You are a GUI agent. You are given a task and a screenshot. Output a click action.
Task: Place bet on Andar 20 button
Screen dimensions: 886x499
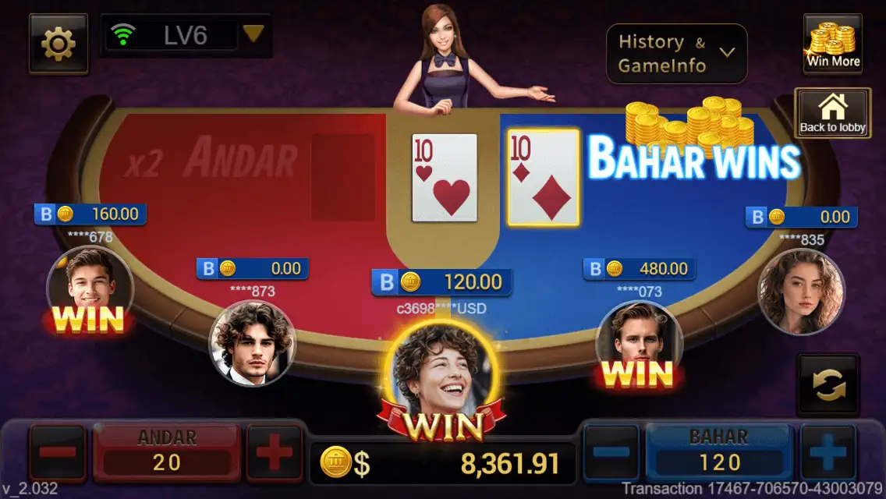click(167, 452)
